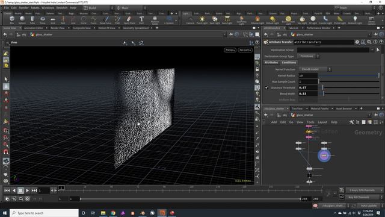This screenshot has width=385, height=217.
Task: Click the circled selected node in network
Action: click(x=324, y=156)
